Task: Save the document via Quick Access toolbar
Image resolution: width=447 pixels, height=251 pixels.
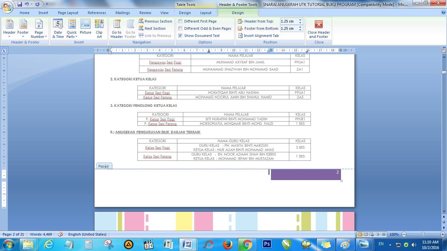Action: 20,4
